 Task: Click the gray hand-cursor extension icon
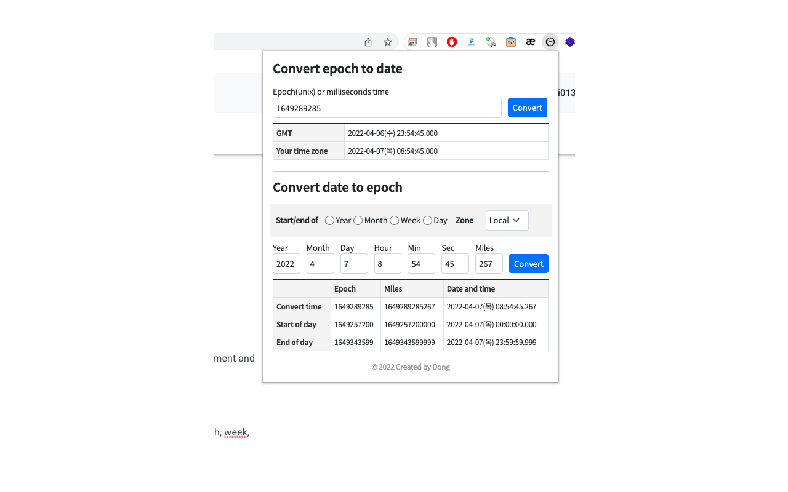pos(432,41)
